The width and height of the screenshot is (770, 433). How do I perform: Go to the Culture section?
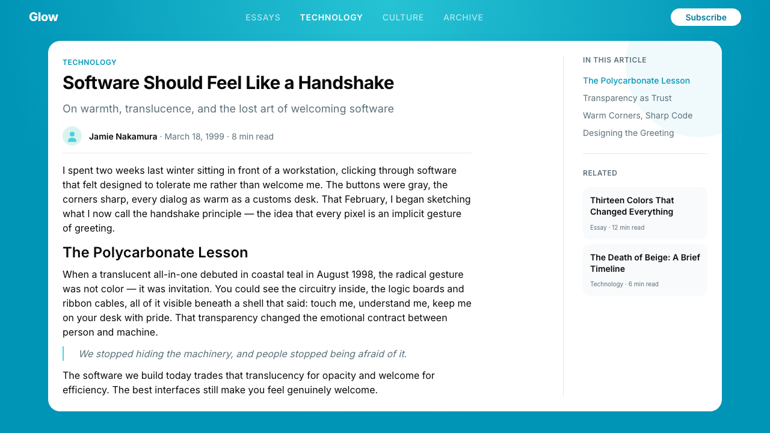(403, 17)
